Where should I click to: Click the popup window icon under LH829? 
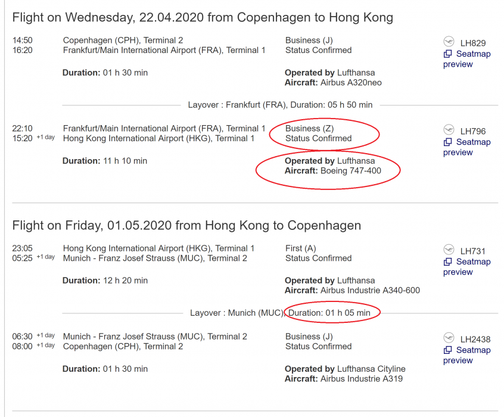(448, 54)
